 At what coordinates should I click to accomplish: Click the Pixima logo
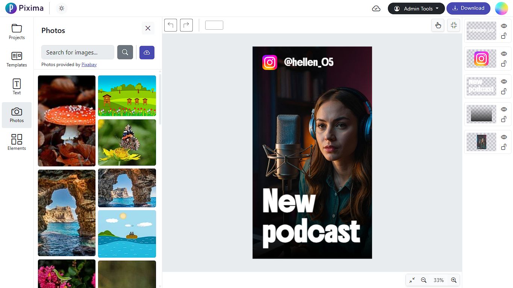point(24,8)
